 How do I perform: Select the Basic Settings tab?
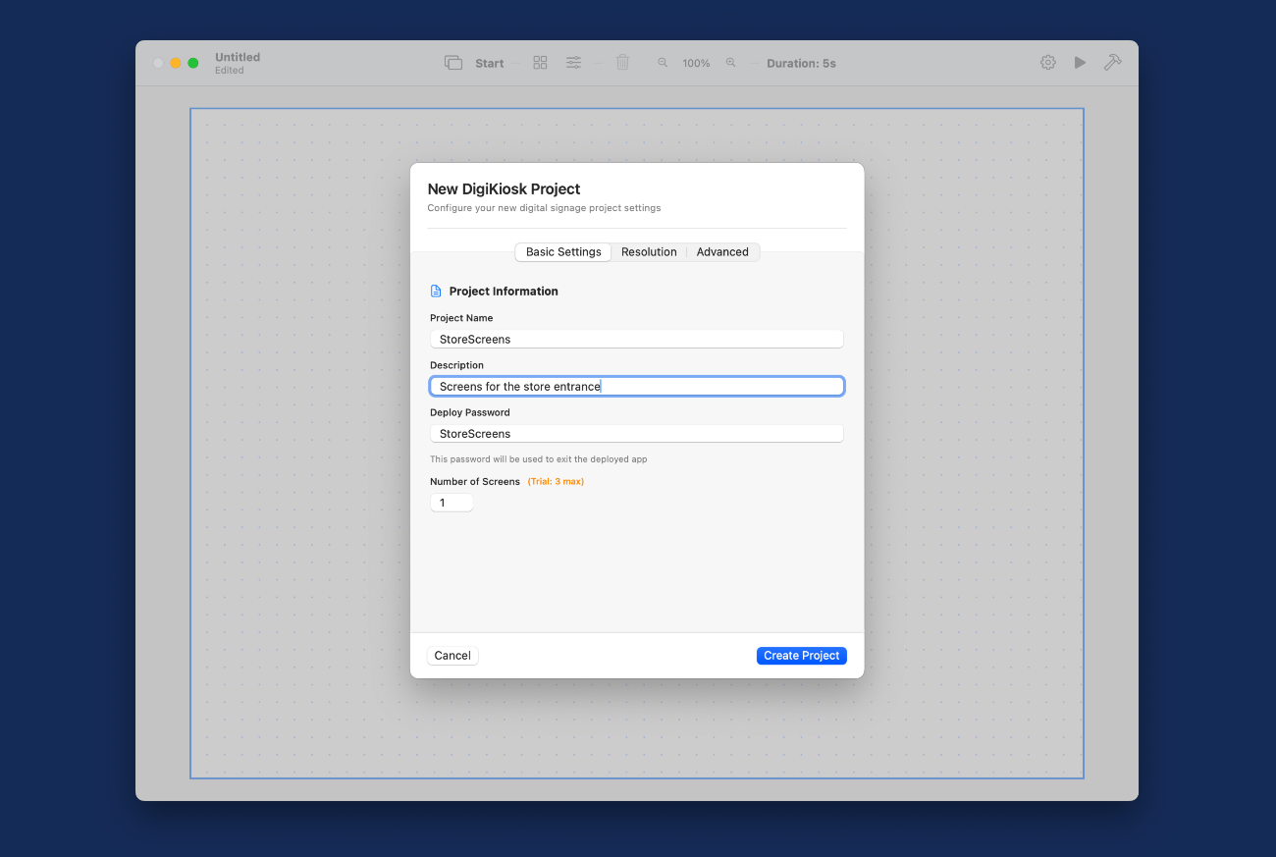pyautogui.click(x=563, y=252)
